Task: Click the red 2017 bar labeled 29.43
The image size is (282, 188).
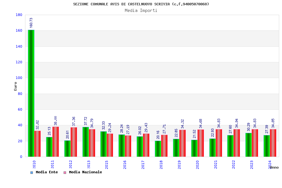Action: pos(146,145)
